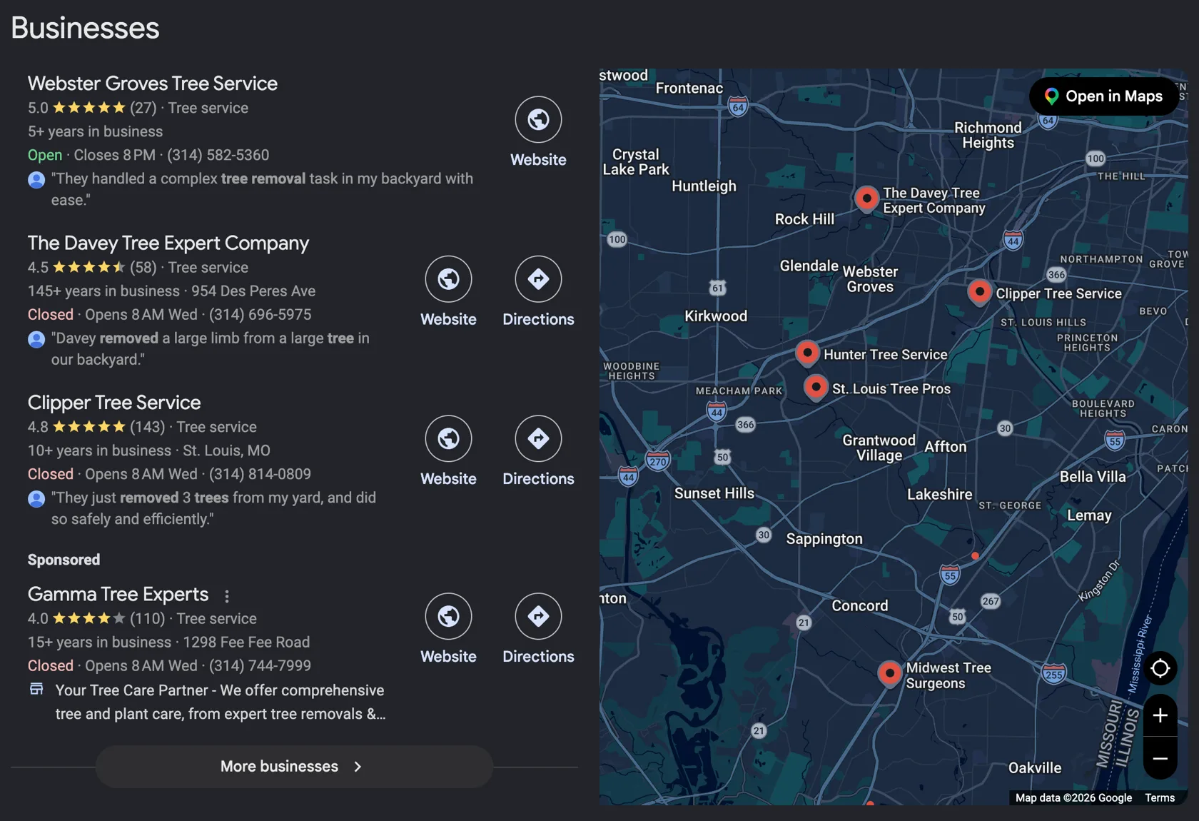Screen dimensions: 1199x821
Task: Click Webster Groves phone number (314) 582-5360
Action: (x=218, y=156)
